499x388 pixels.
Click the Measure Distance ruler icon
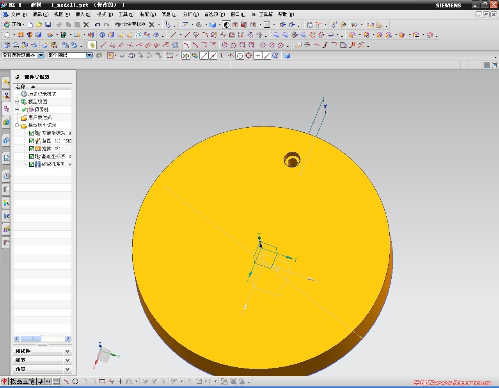(x=370, y=25)
